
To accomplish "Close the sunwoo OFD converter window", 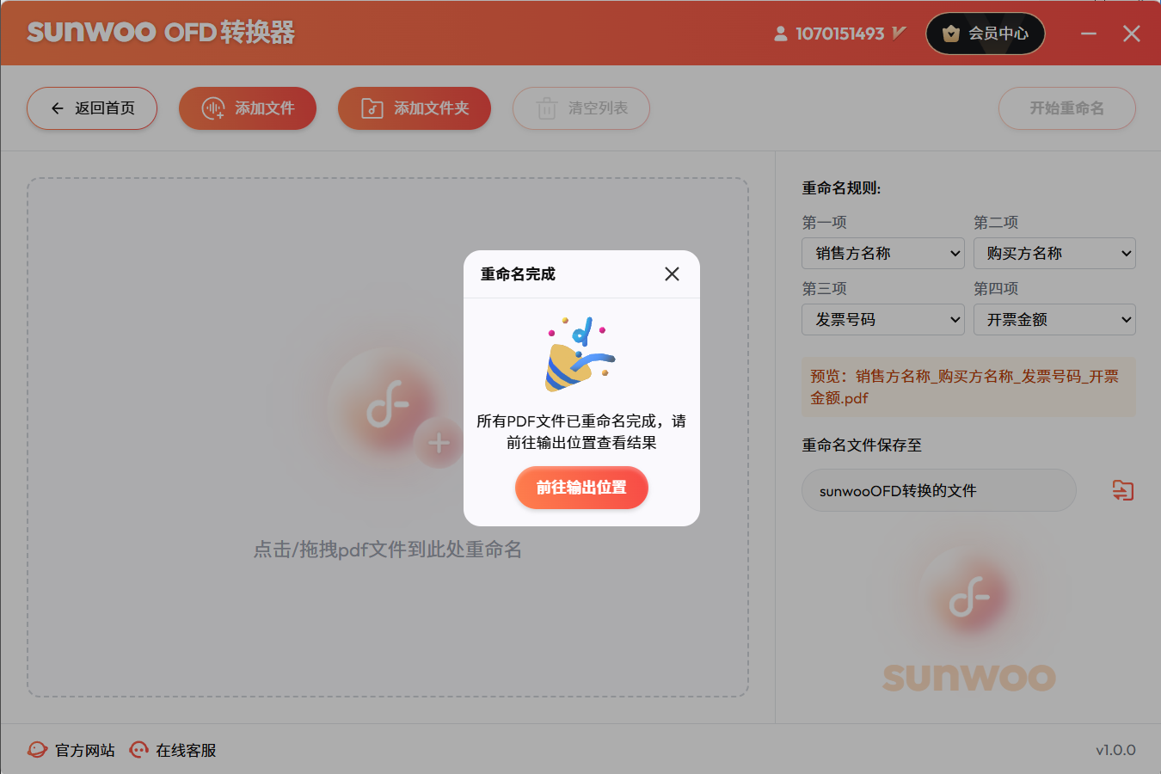I will click(x=1132, y=34).
